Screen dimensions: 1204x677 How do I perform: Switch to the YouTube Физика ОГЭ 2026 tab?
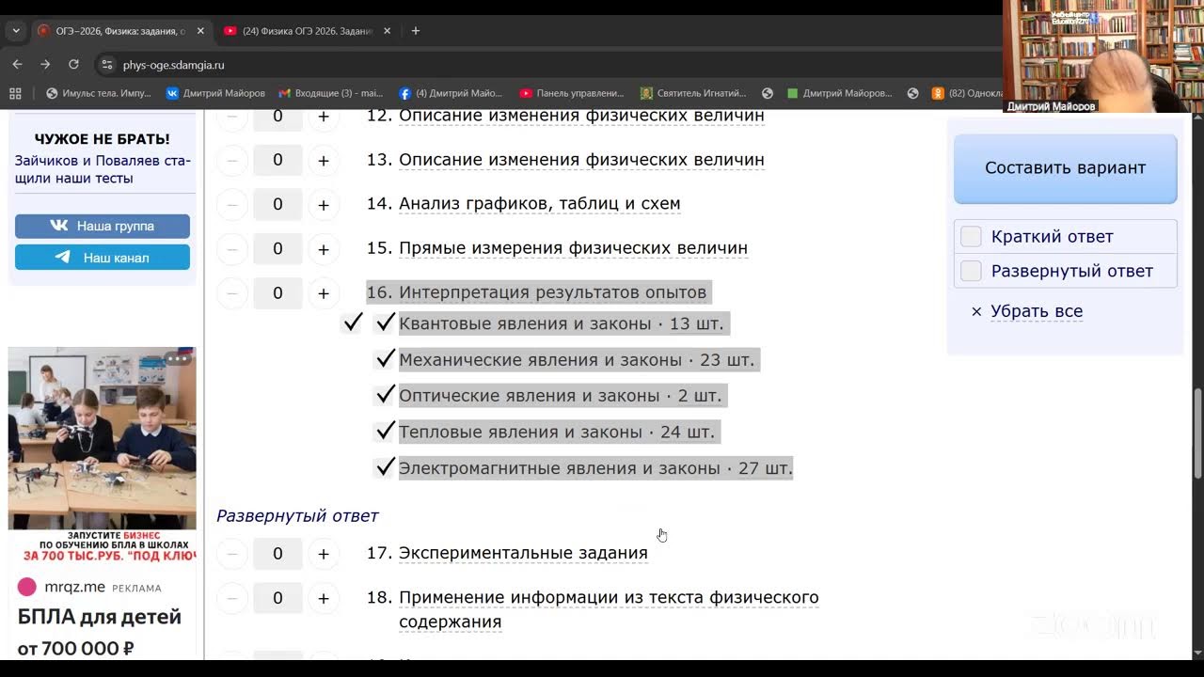point(298,31)
